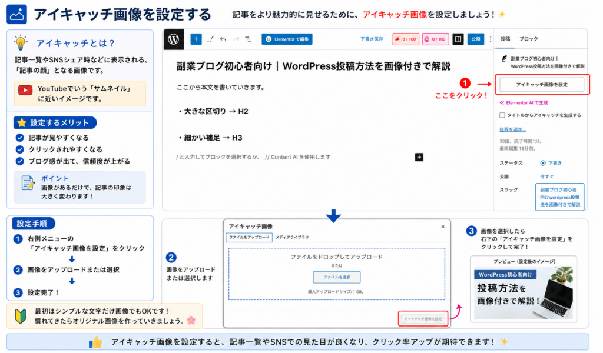Image resolution: width=603 pixels, height=353 pixels.
Task: Click the beginner mark icon
Action: click(21, 317)
